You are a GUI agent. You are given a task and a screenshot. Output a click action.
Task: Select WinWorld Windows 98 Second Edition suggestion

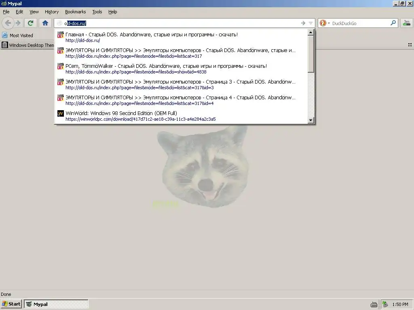click(x=181, y=116)
